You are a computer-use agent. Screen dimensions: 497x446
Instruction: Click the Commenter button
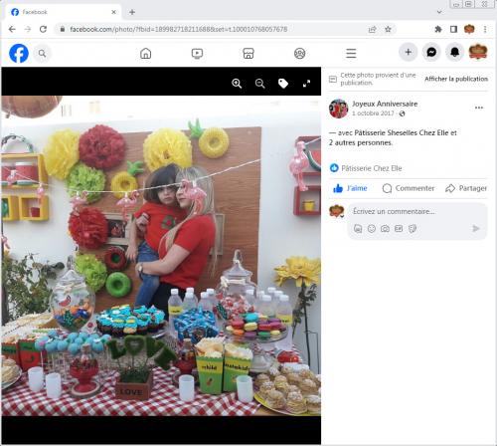pos(409,188)
